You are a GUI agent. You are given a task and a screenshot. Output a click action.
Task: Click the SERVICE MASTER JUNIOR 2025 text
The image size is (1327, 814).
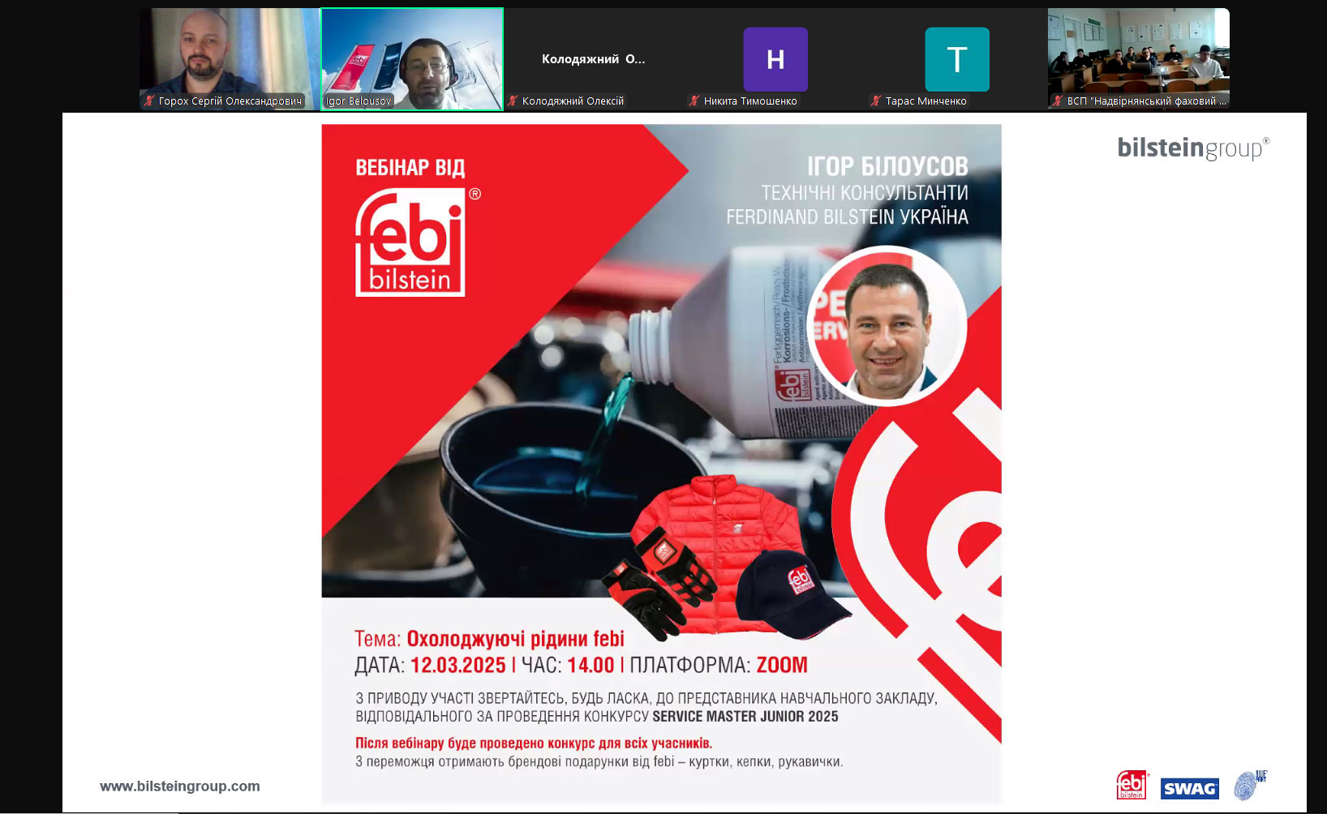coord(745,717)
